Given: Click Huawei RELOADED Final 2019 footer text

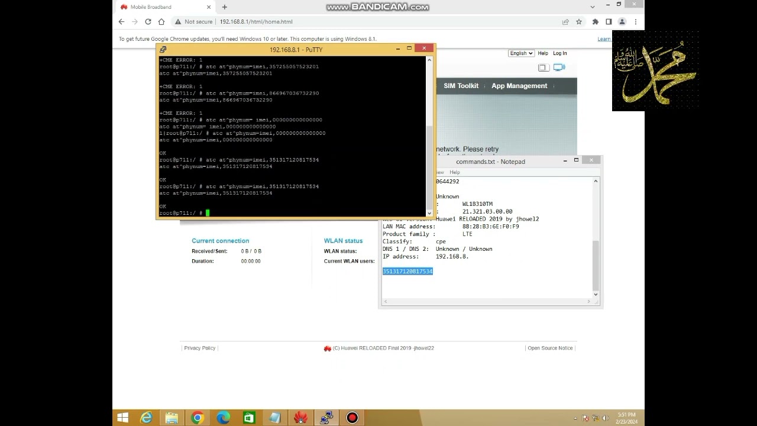Looking at the screenshot, I should 383,348.
